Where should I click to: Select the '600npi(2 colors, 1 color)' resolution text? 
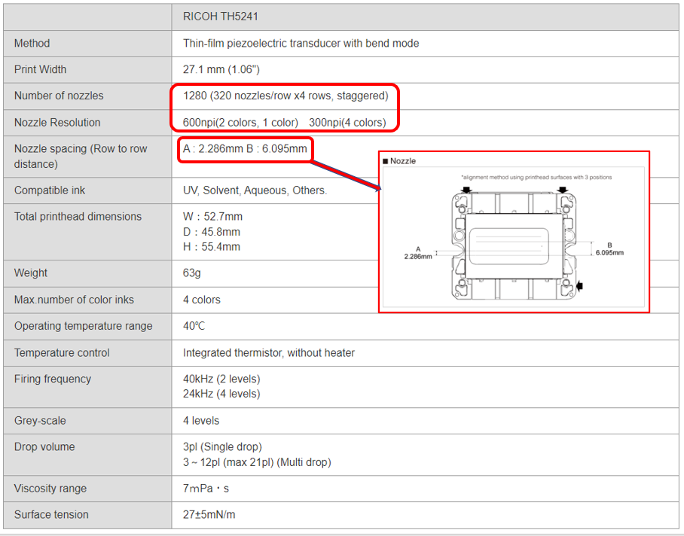click(x=241, y=122)
